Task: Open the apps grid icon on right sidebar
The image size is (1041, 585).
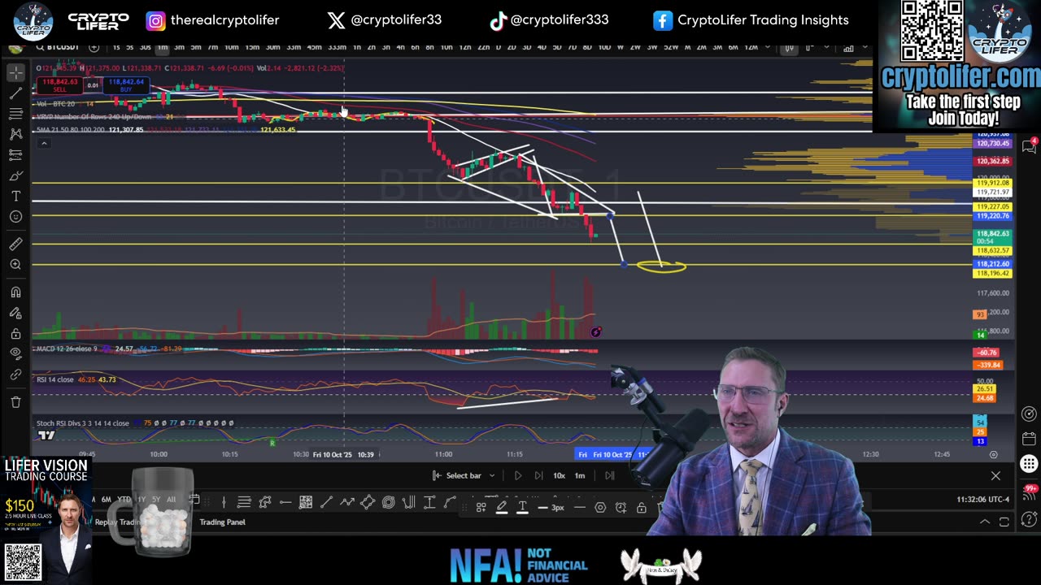Action: pos(1029,464)
